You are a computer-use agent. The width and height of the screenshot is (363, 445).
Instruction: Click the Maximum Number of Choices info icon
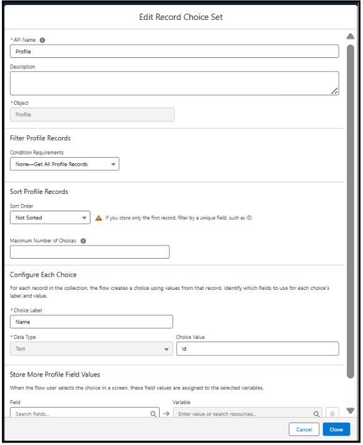point(83,241)
